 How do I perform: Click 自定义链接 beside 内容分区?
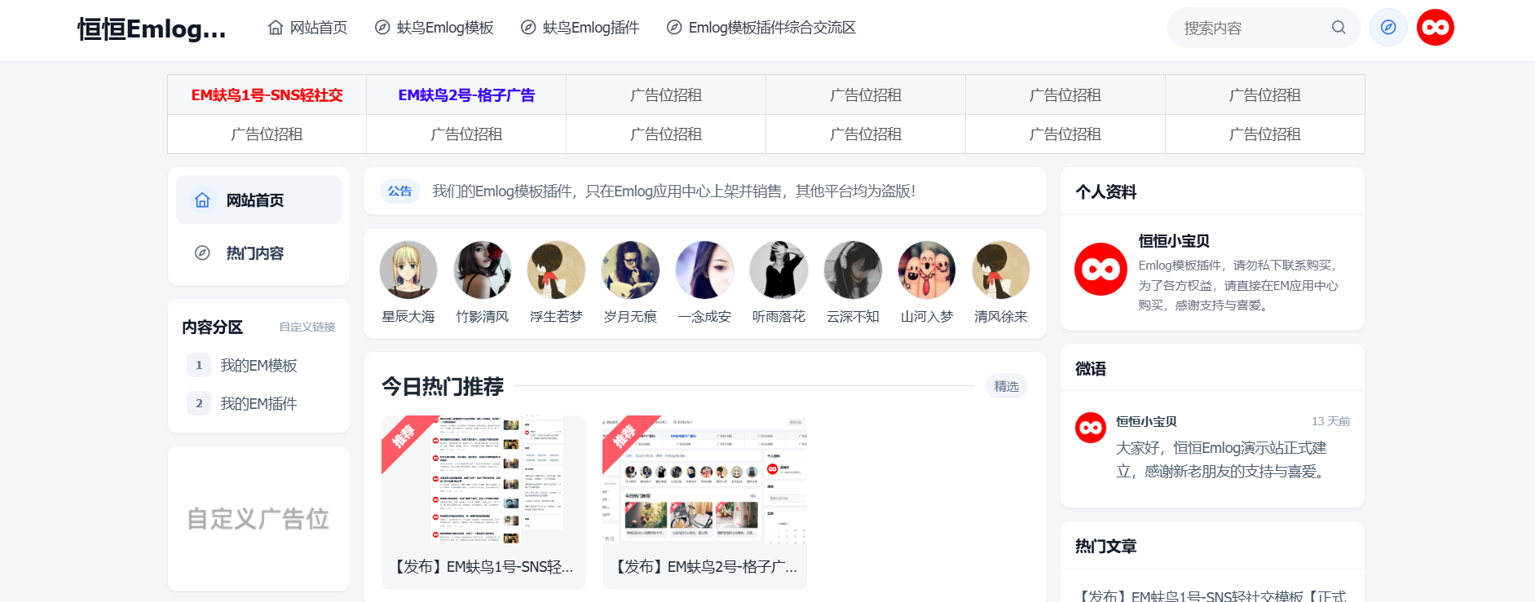point(307,327)
